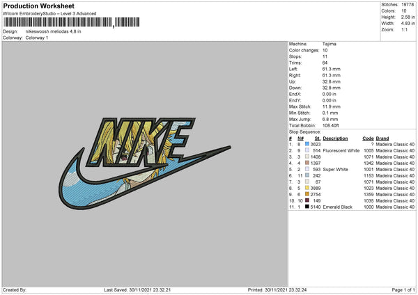
Task: Click the dark maroon swatch beside count 149
Action: pyautogui.click(x=307, y=200)
